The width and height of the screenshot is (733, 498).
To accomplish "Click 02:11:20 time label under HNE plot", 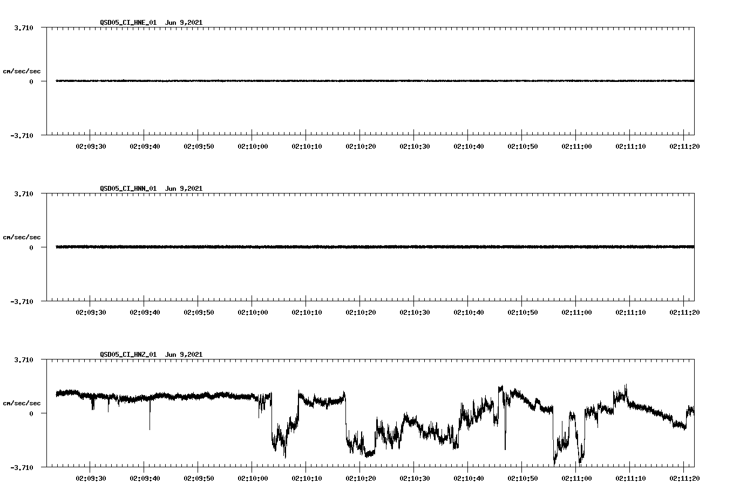I will click(x=684, y=146).
